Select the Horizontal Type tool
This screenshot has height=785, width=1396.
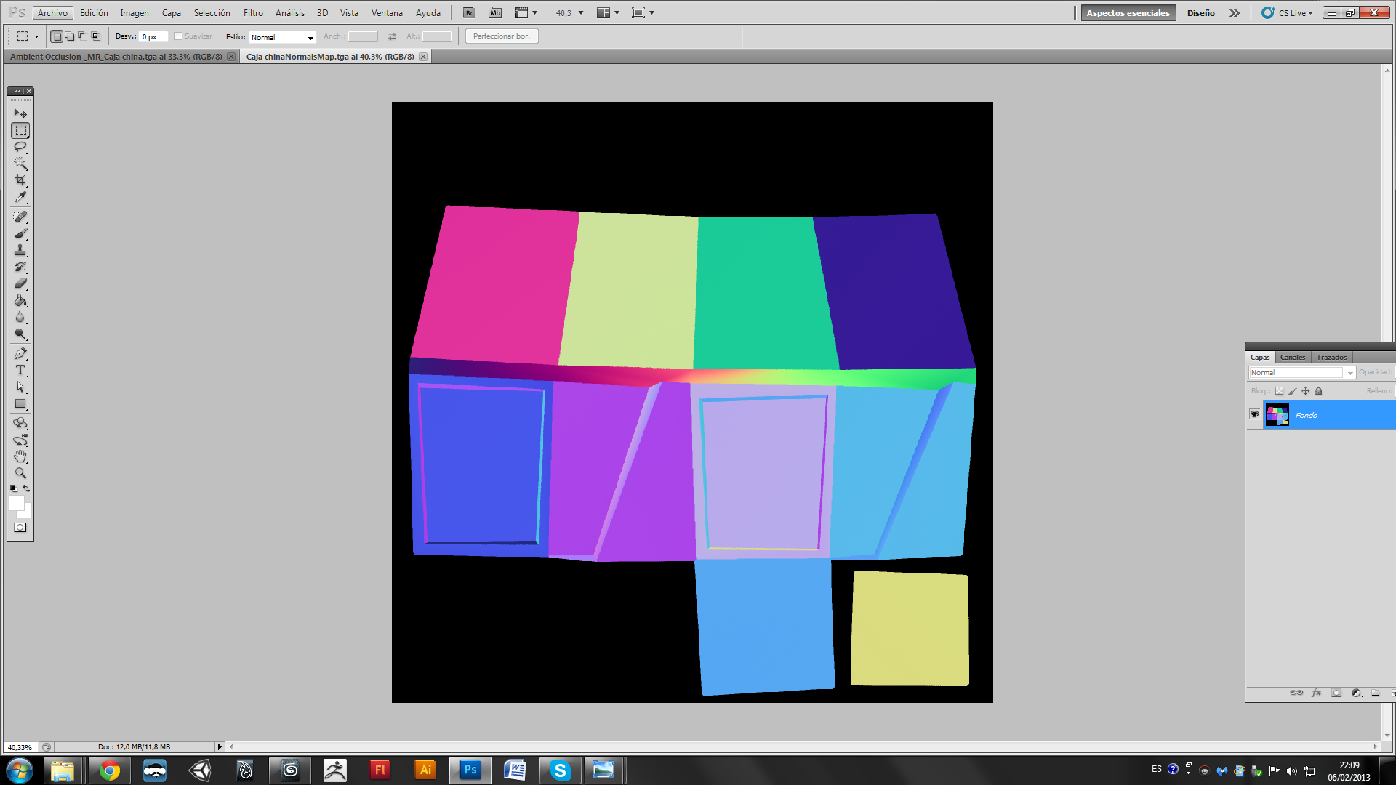pos(20,370)
